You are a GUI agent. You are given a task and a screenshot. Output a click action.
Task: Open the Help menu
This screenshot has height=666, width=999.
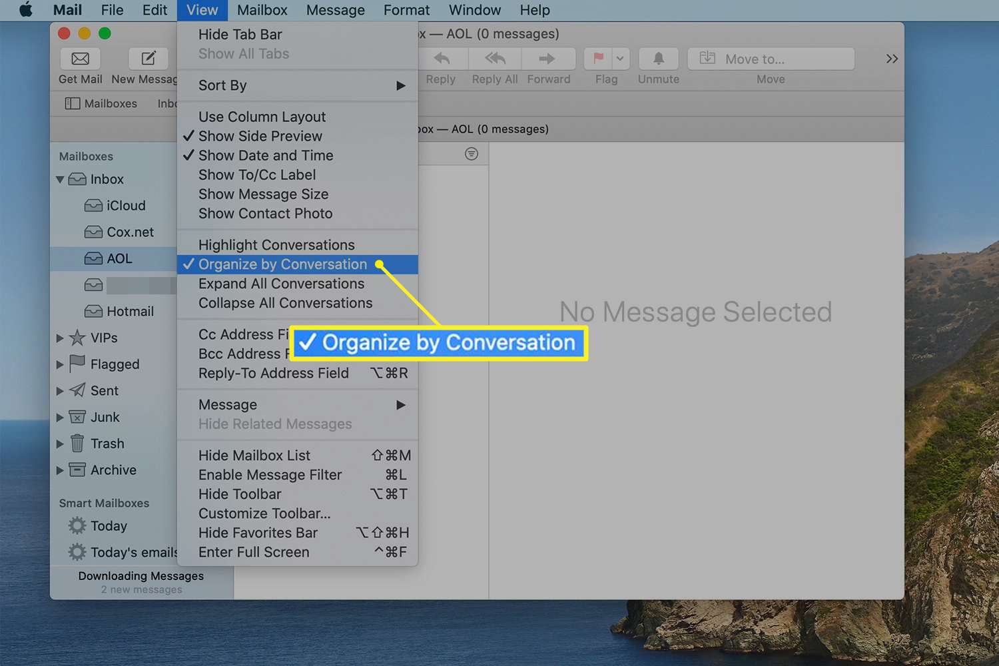(535, 10)
